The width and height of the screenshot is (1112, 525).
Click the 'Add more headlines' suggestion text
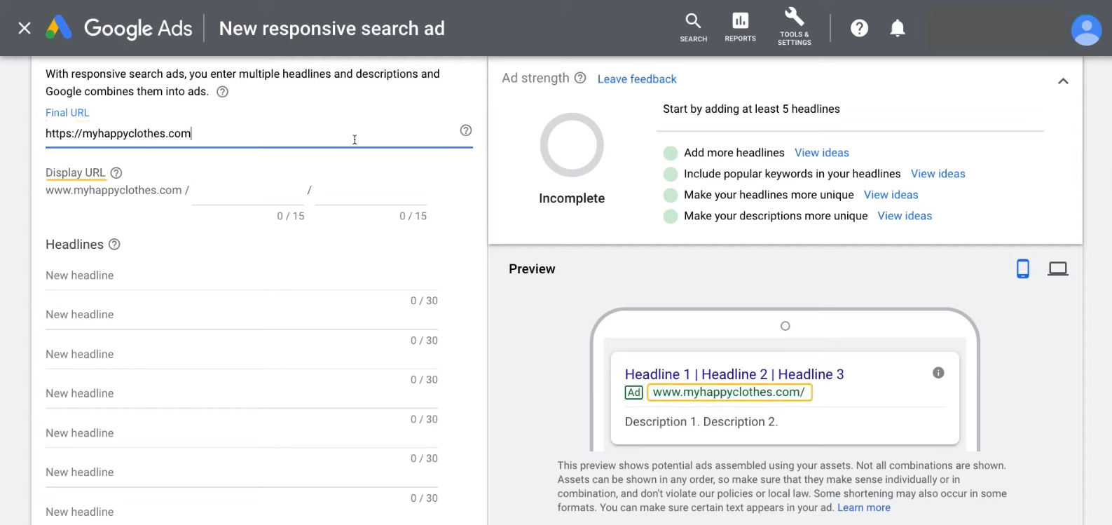pos(734,153)
